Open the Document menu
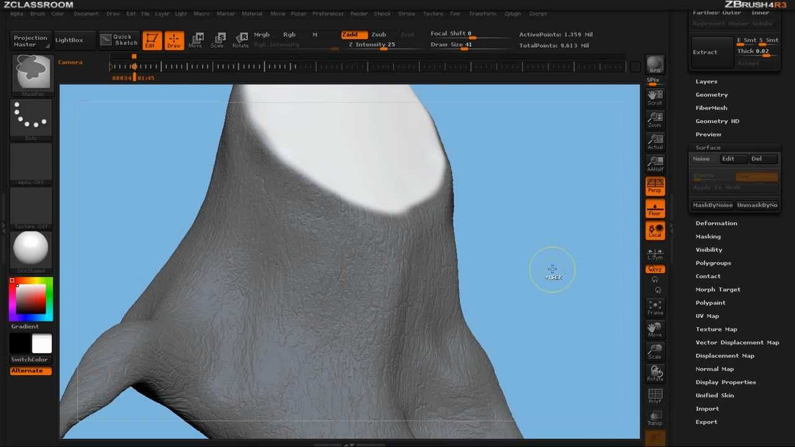 coord(86,14)
